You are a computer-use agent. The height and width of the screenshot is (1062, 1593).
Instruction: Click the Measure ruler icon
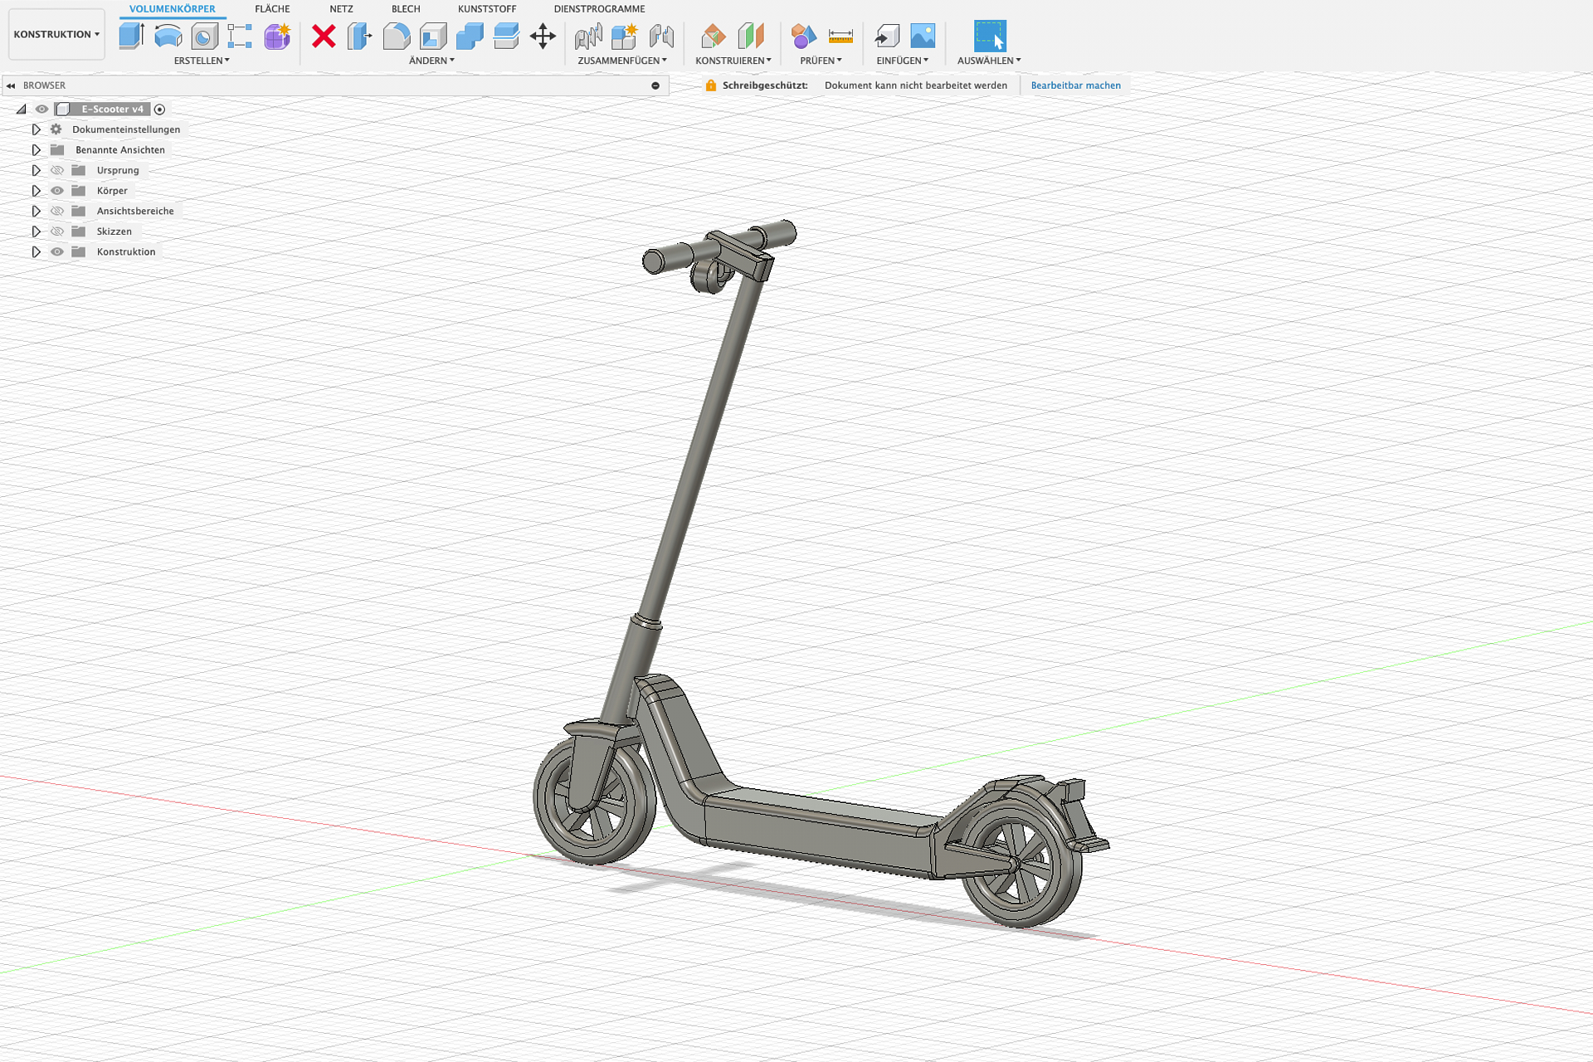840,36
